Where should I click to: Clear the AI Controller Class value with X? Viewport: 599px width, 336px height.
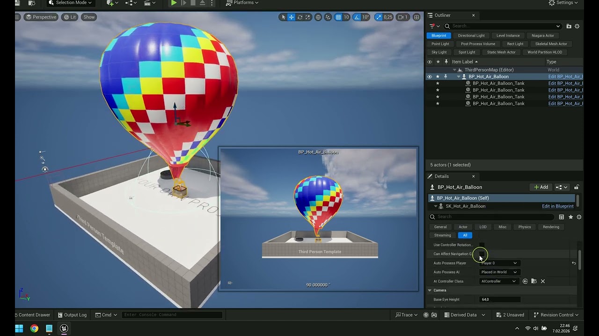(543, 281)
